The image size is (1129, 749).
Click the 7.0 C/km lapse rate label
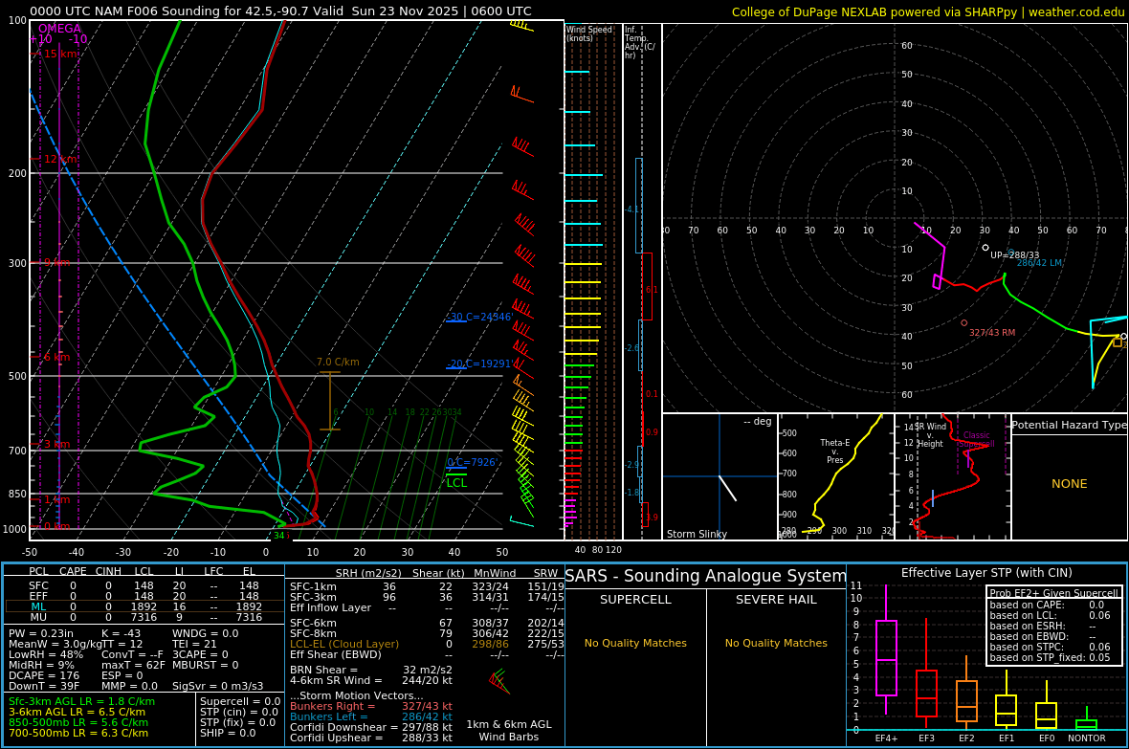click(338, 362)
